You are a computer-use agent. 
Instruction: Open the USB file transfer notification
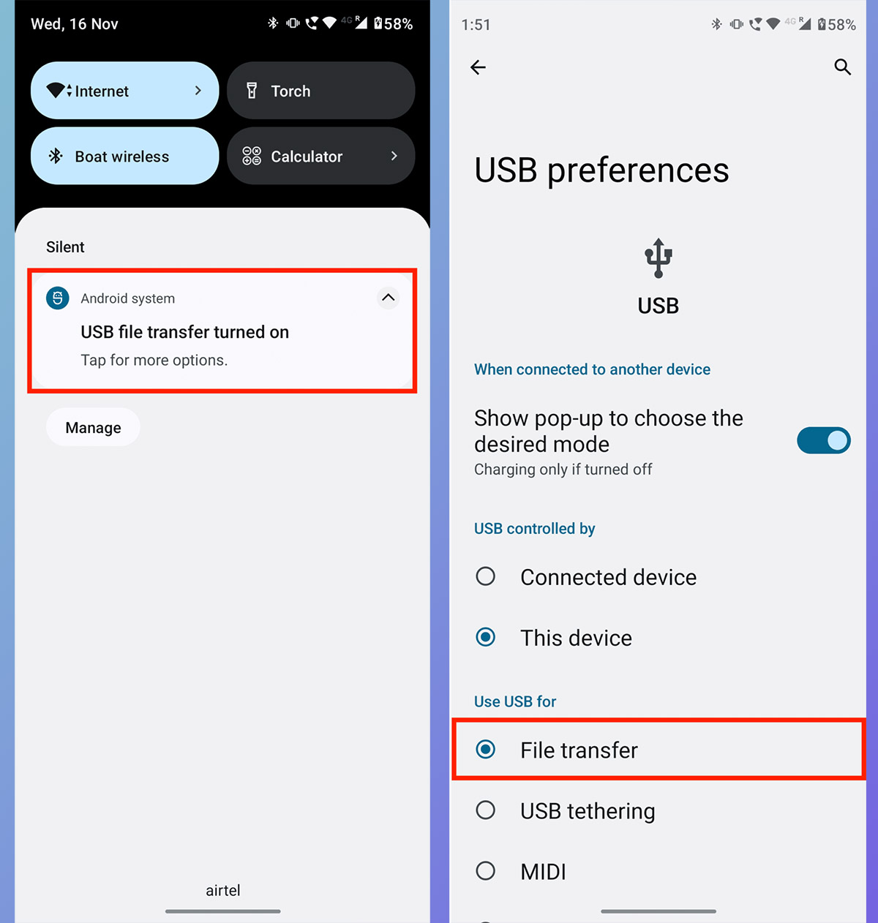point(222,331)
